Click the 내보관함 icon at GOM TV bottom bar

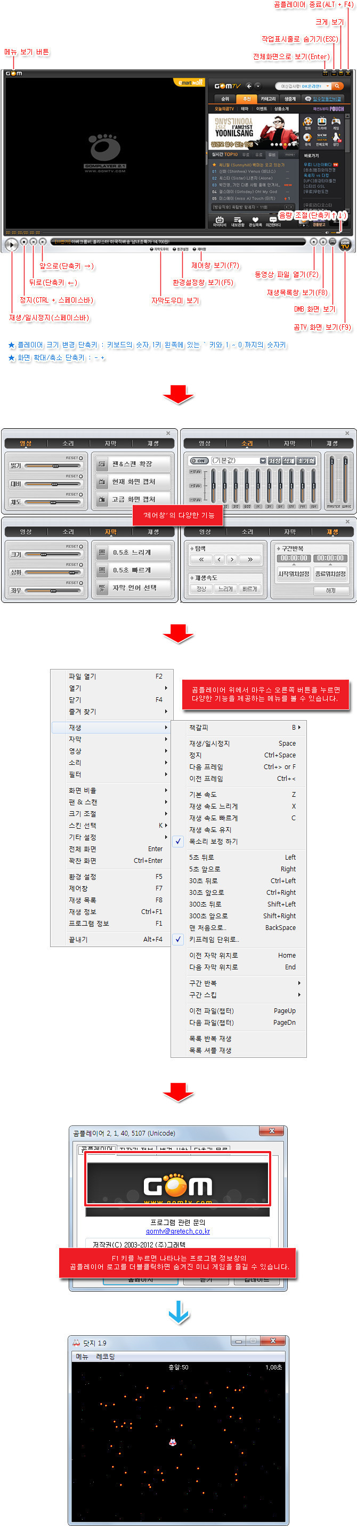[x=238, y=222]
